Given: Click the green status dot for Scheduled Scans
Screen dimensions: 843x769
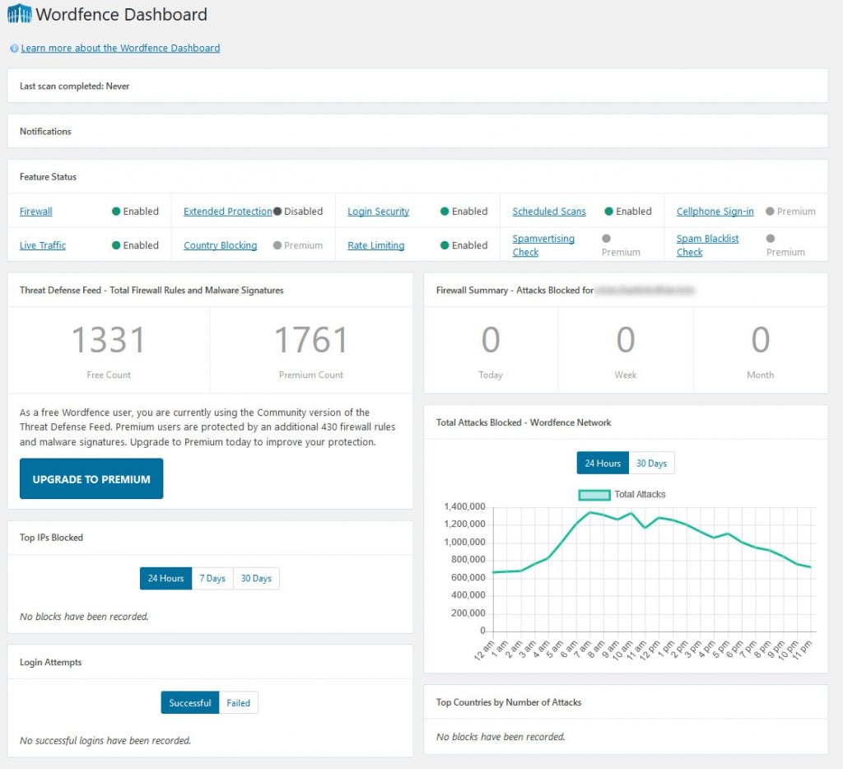Looking at the screenshot, I should [609, 212].
